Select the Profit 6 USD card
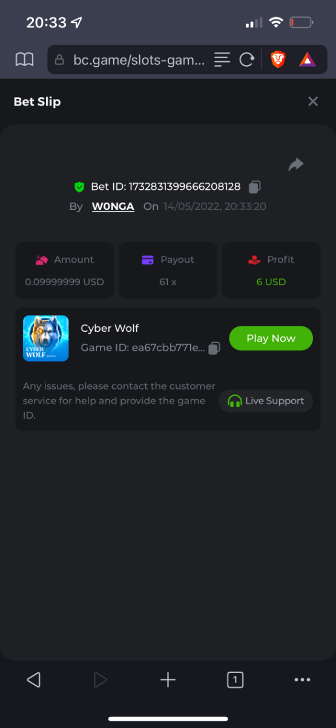The width and height of the screenshot is (336, 728). pyautogui.click(x=271, y=271)
